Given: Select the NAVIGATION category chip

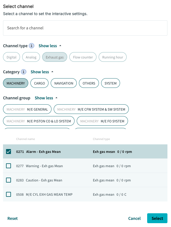Looking at the screenshot, I should (64, 83).
